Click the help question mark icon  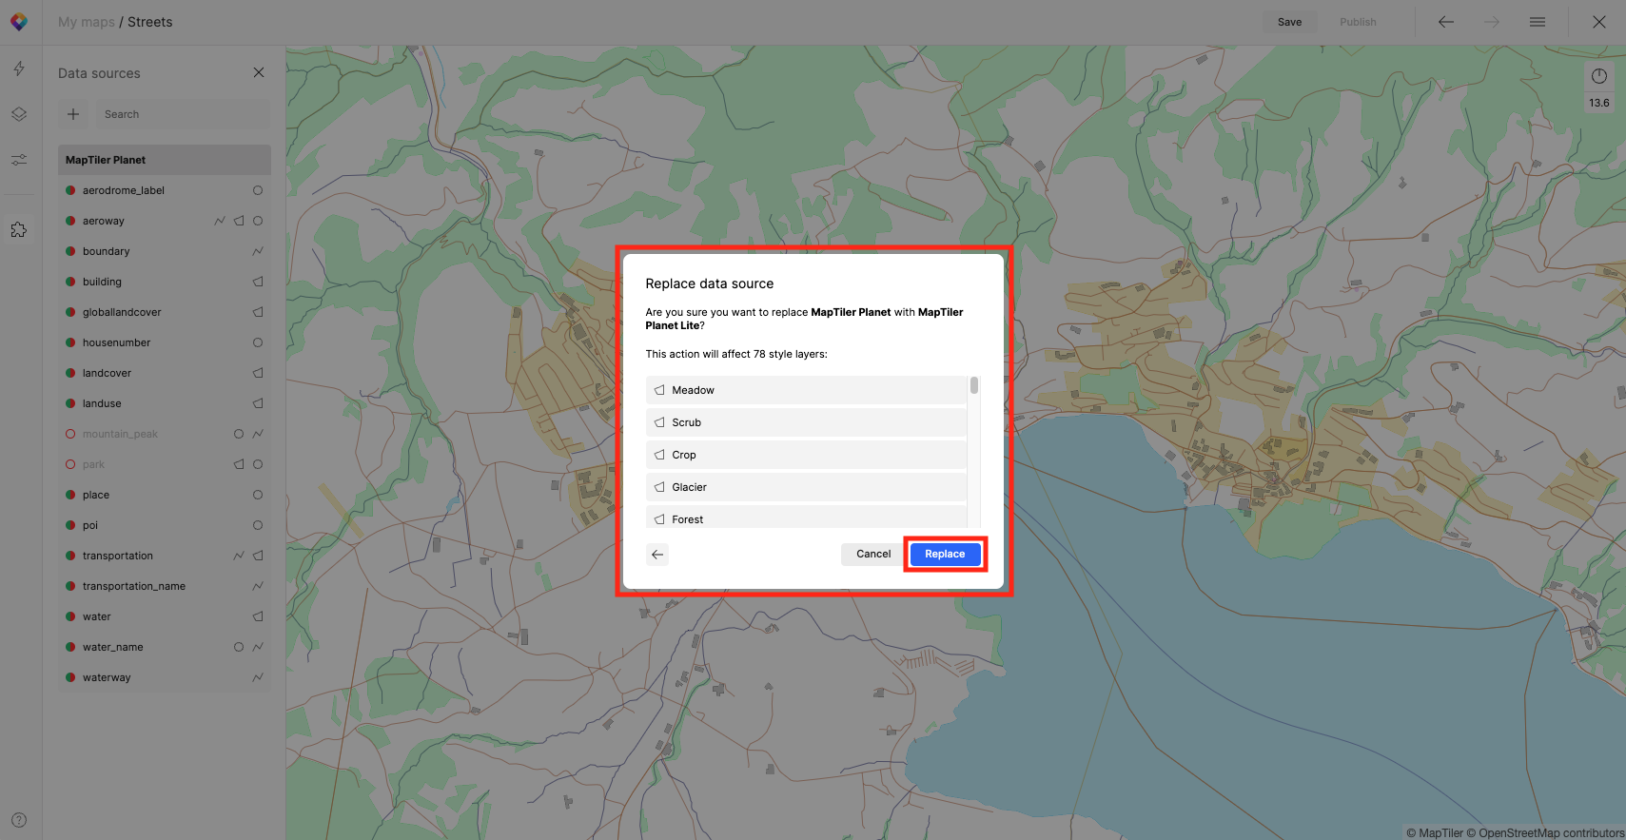pos(19,820)
